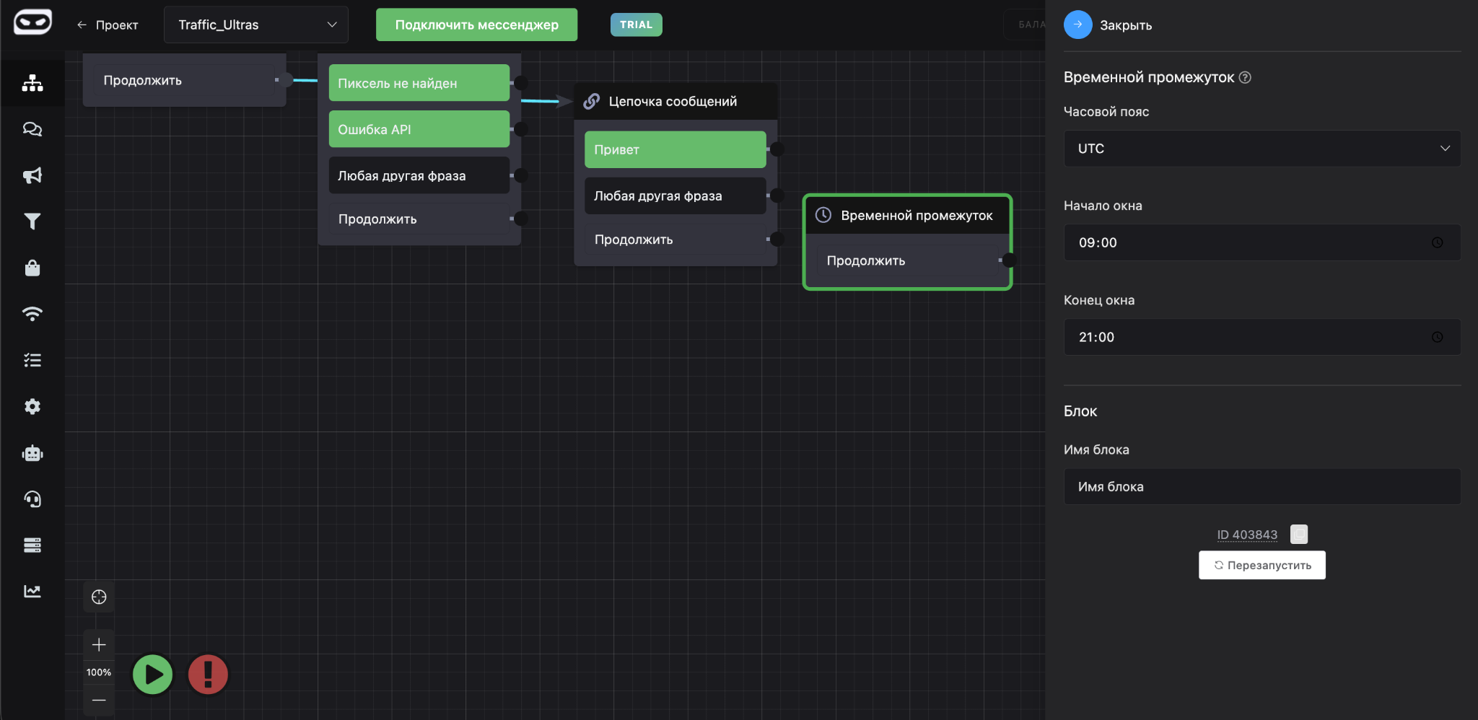Select Продолжить in the Временной промежуток block
1478x720 pixels.
coord(907,260)
